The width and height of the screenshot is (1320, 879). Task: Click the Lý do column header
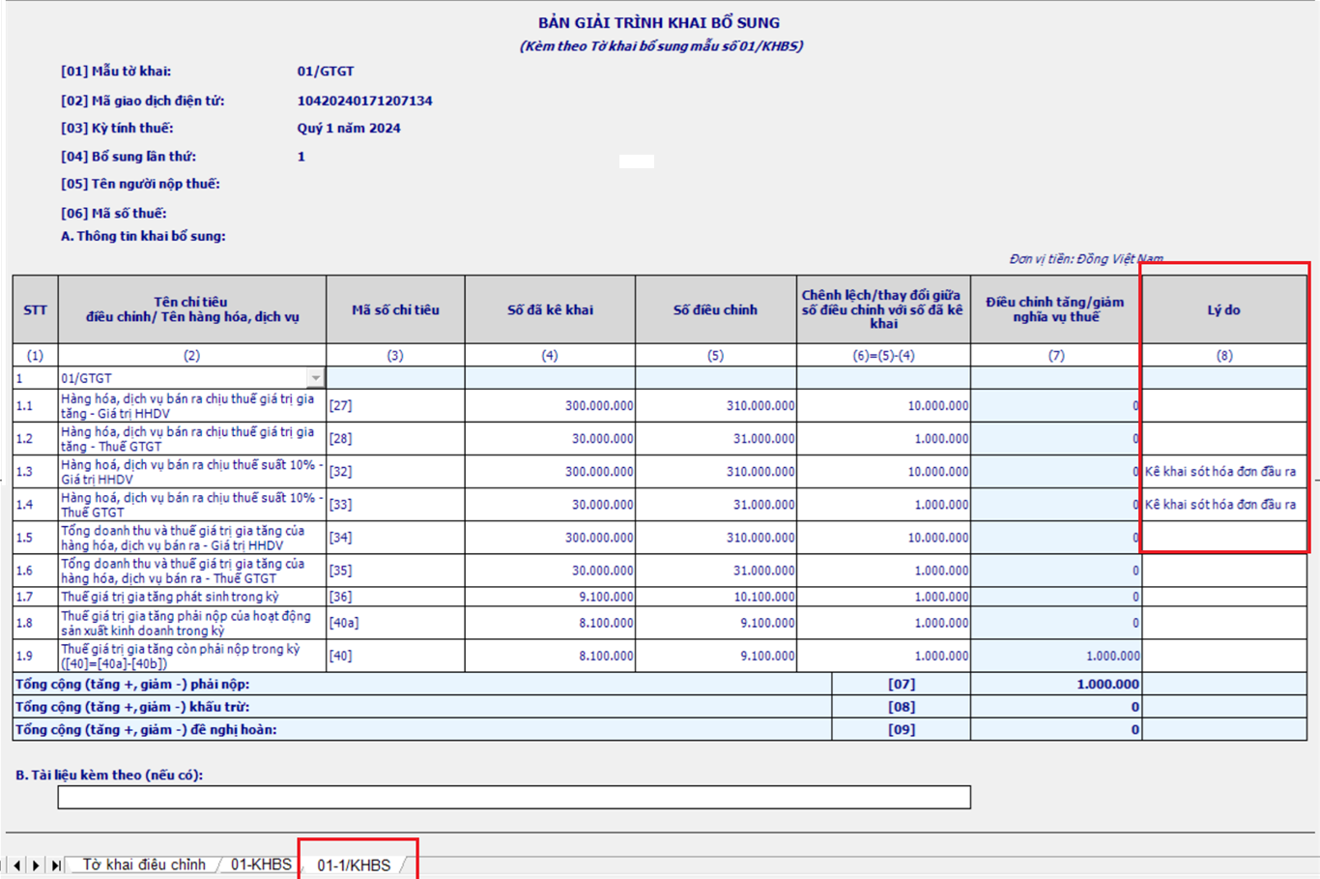coord(1223,310)
